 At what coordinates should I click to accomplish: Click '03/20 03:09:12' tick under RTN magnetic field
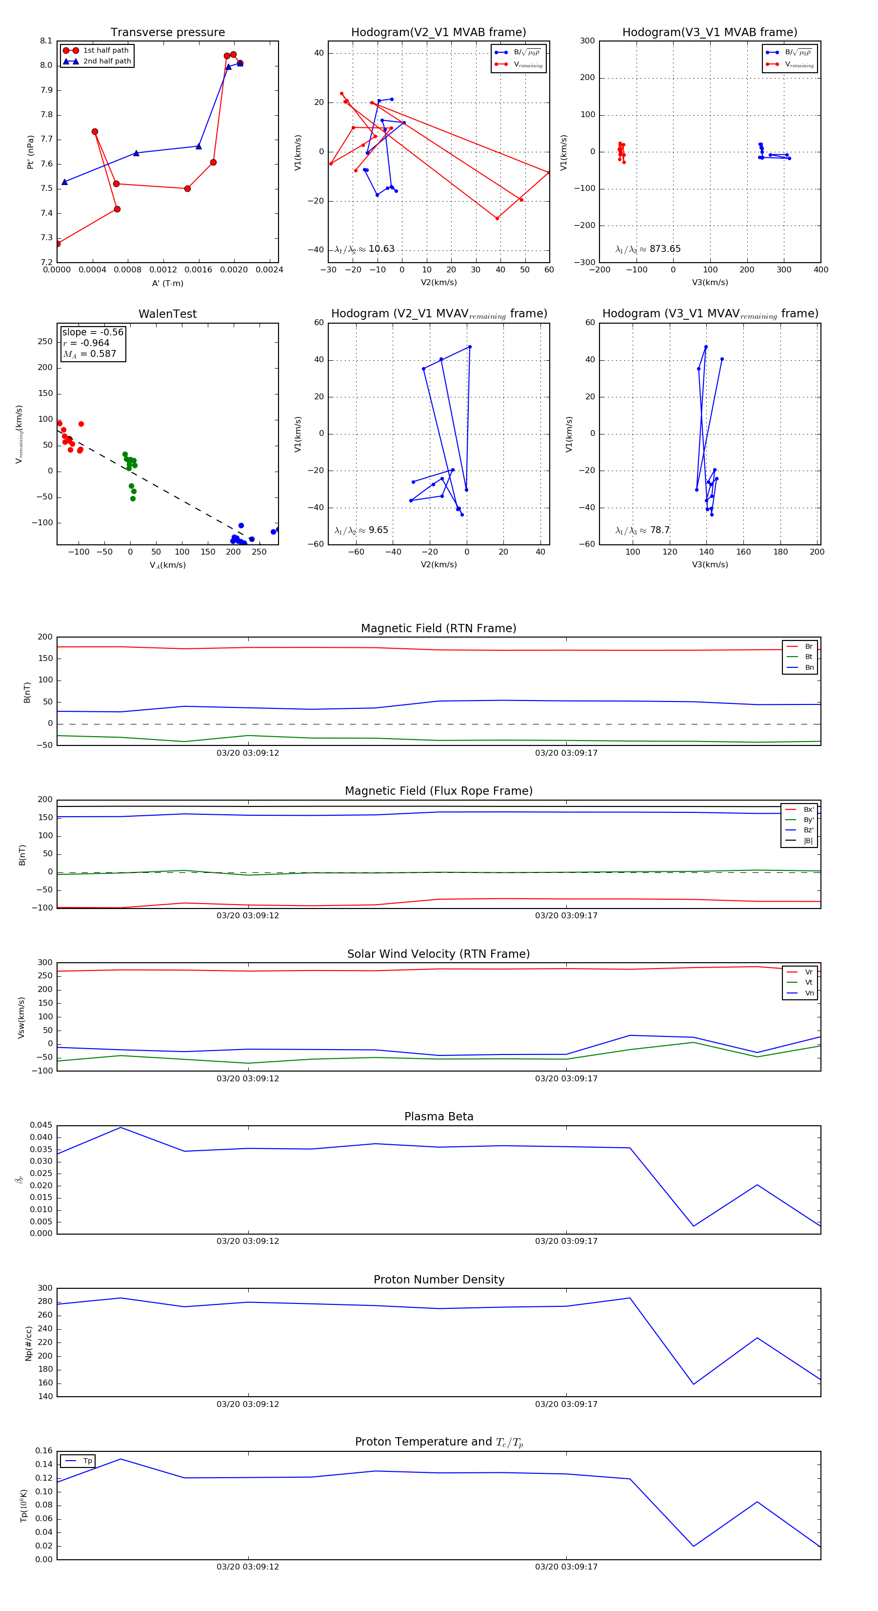pos(248,753)
